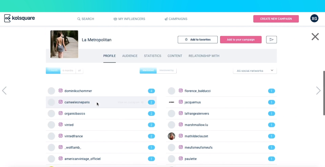325x167 pixels.
Task: Open MY INFLUENCERS in top navigation
Action: click(x=129, y=19)
